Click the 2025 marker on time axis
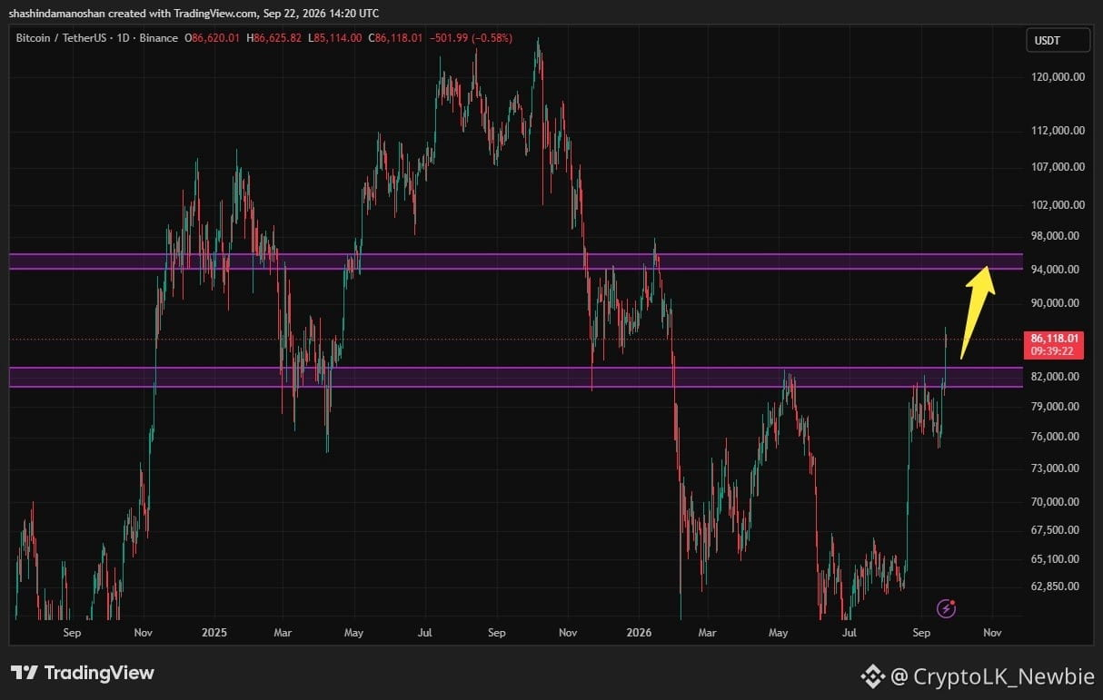Viewport: 1103px width, 700px height. [x=214, y=632]
